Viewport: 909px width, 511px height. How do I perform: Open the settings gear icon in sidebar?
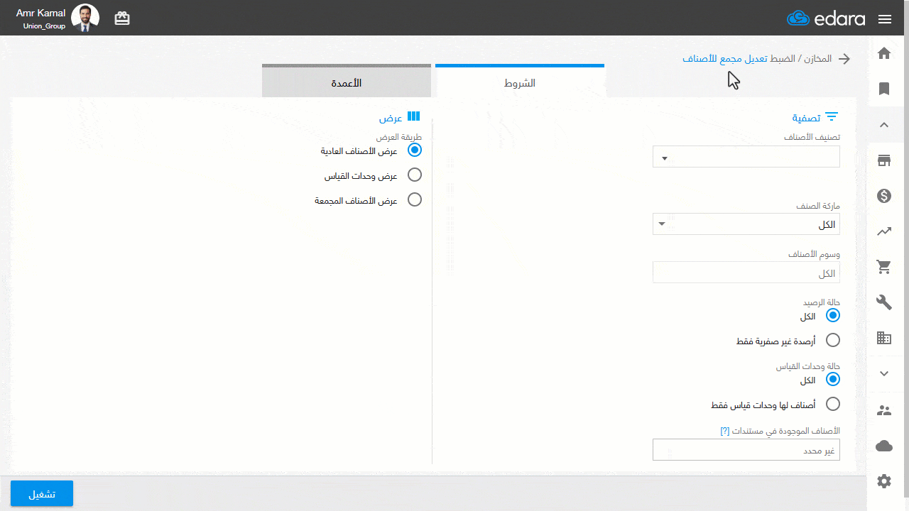pos(884,481)
